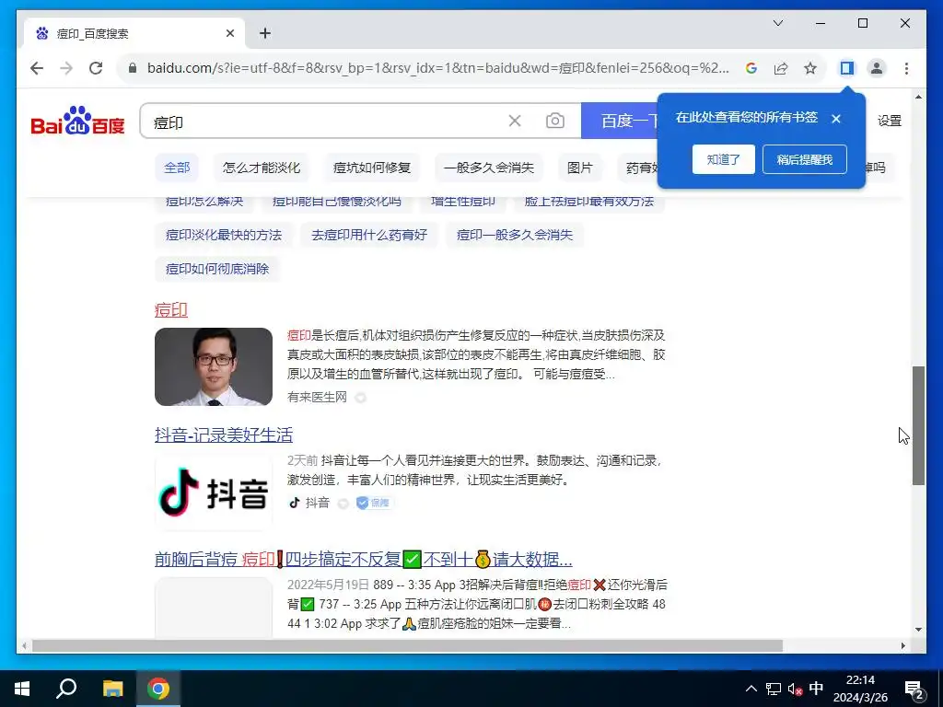The image size is (943, 707).
Task: Open File Explorer from taskbar
Action: [x=112, y=689]
